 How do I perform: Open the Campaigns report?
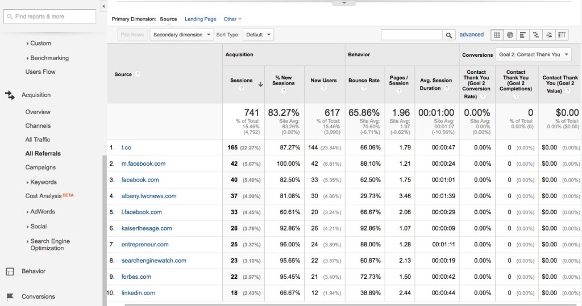click(40, 167)
